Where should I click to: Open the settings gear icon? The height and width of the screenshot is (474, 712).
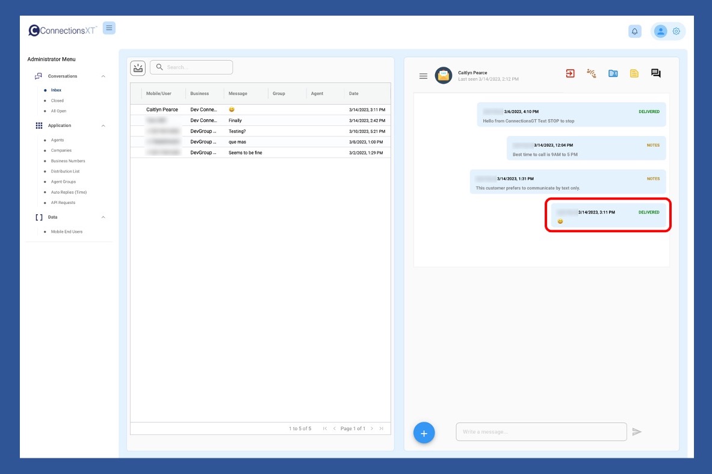tap(676, 31)
